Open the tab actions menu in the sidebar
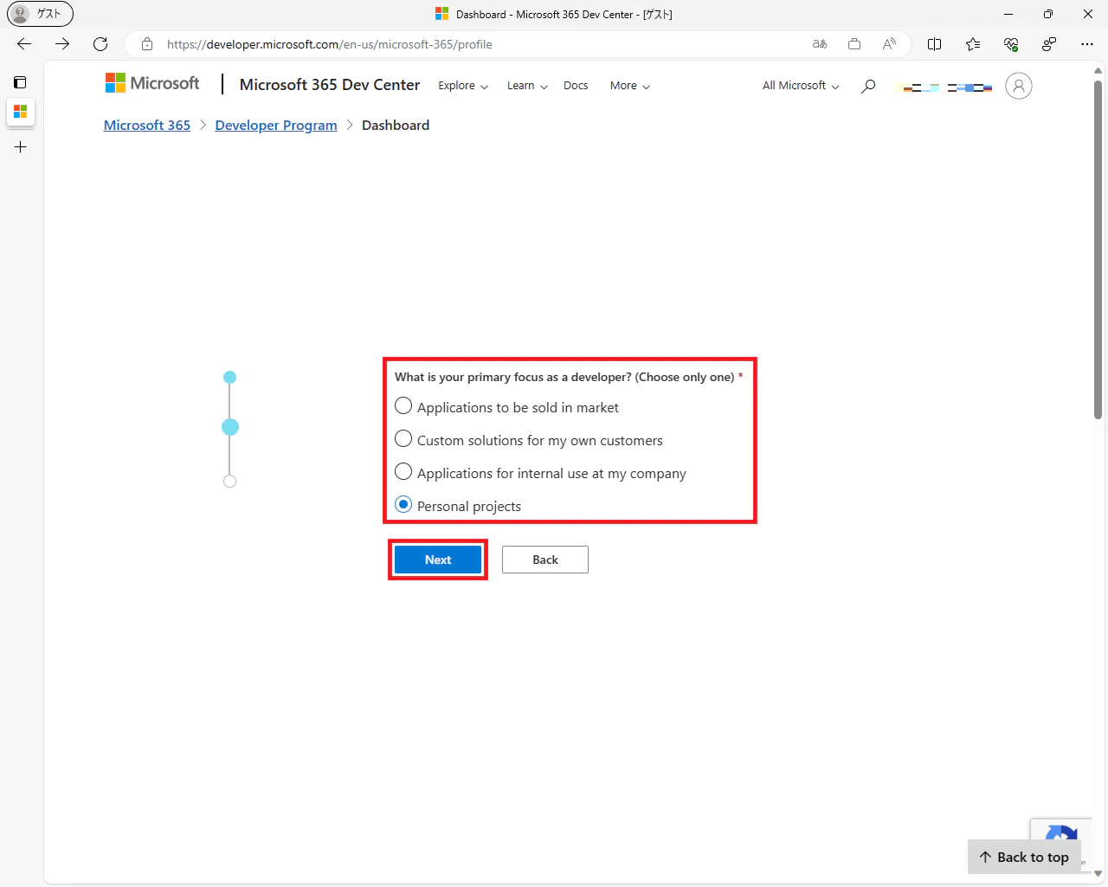The height and width of the screenshot is (887, 1108). 20,82
